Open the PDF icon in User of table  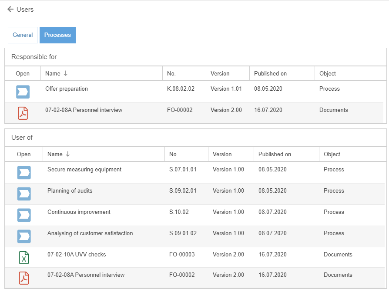(x=24, y=278)
